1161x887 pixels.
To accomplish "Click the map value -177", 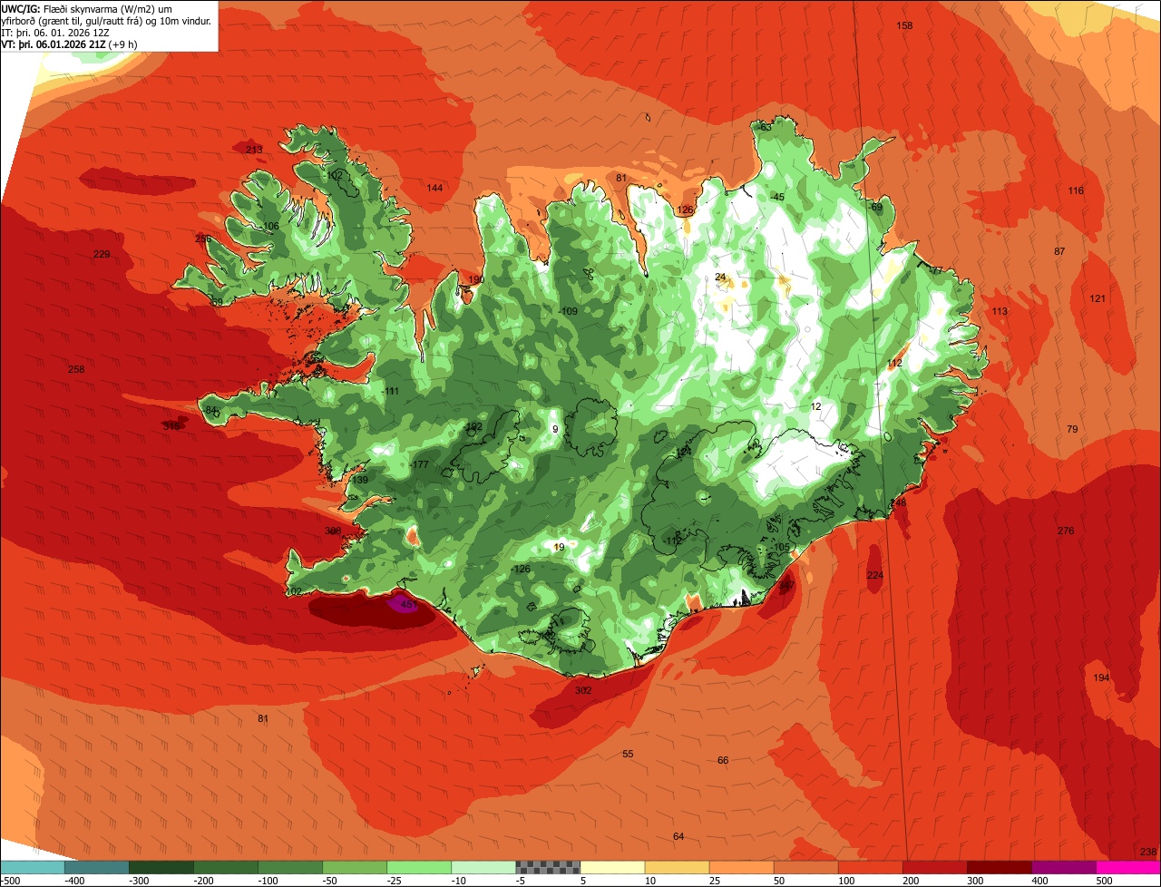I will 419,464.
